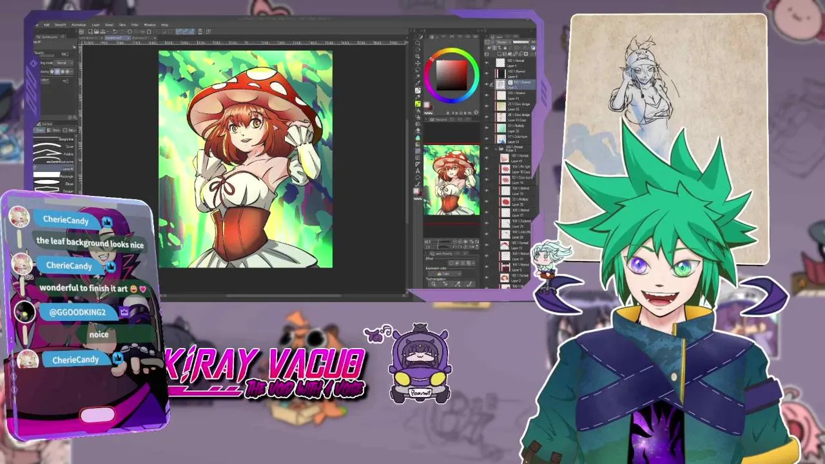Hide Layer 4 via eye icon
This screenshot has width=825, height=464.
click(487, 63)
